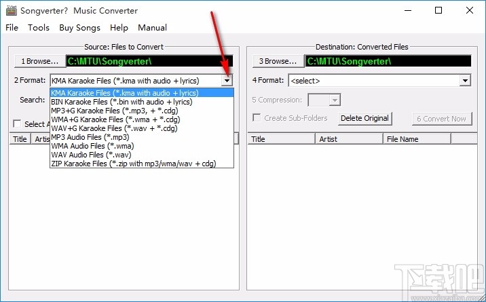Choose MP3 Audio Files option
The image size is (486, 302).
(142, 137)
